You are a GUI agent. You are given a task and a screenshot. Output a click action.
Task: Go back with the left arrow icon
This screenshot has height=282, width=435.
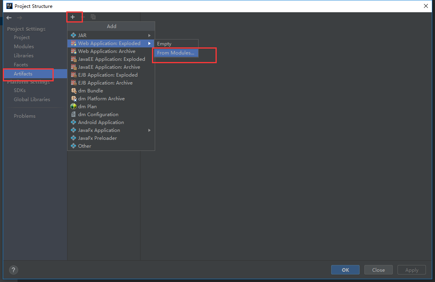[x=9, y=18]
